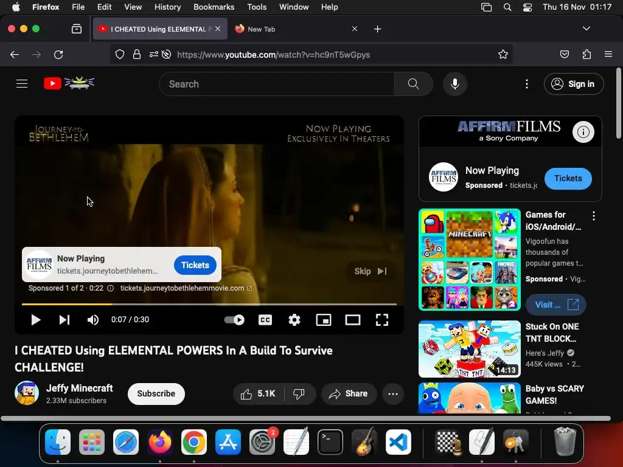The width and height of the screenshot is (623, 467).
Task: Open Pocket save button
Action: click(x=565, y=54)
